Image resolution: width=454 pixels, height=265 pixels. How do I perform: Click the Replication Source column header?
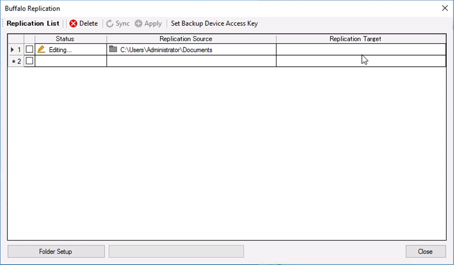pyautogui.click(x=186, y=39)
